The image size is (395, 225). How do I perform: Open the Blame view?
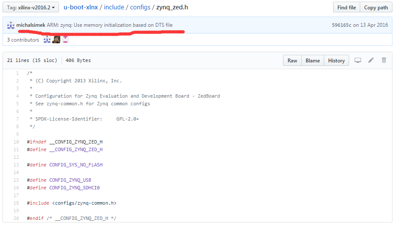313,60
